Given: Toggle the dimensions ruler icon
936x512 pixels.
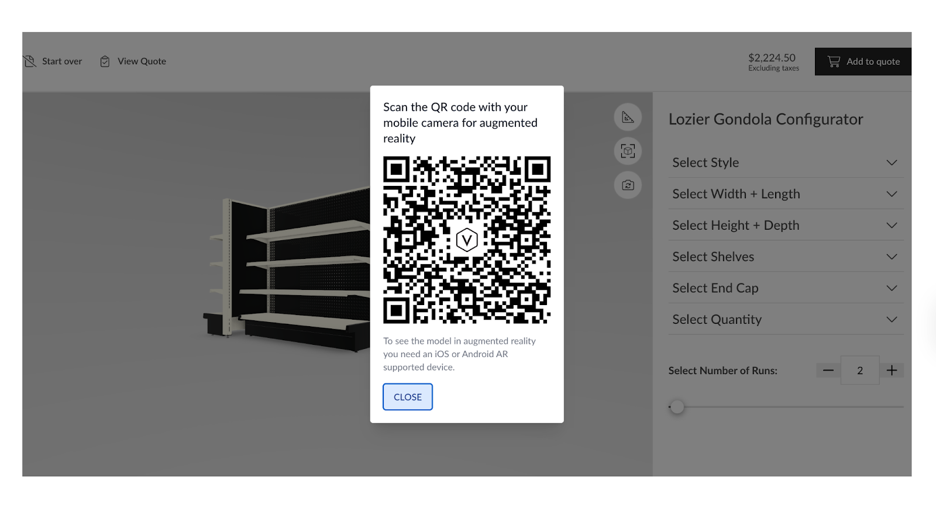Looking at the screenshot, I should tap(628, 117).
